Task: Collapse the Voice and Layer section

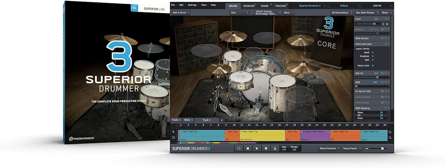Action: click(389, 44)
